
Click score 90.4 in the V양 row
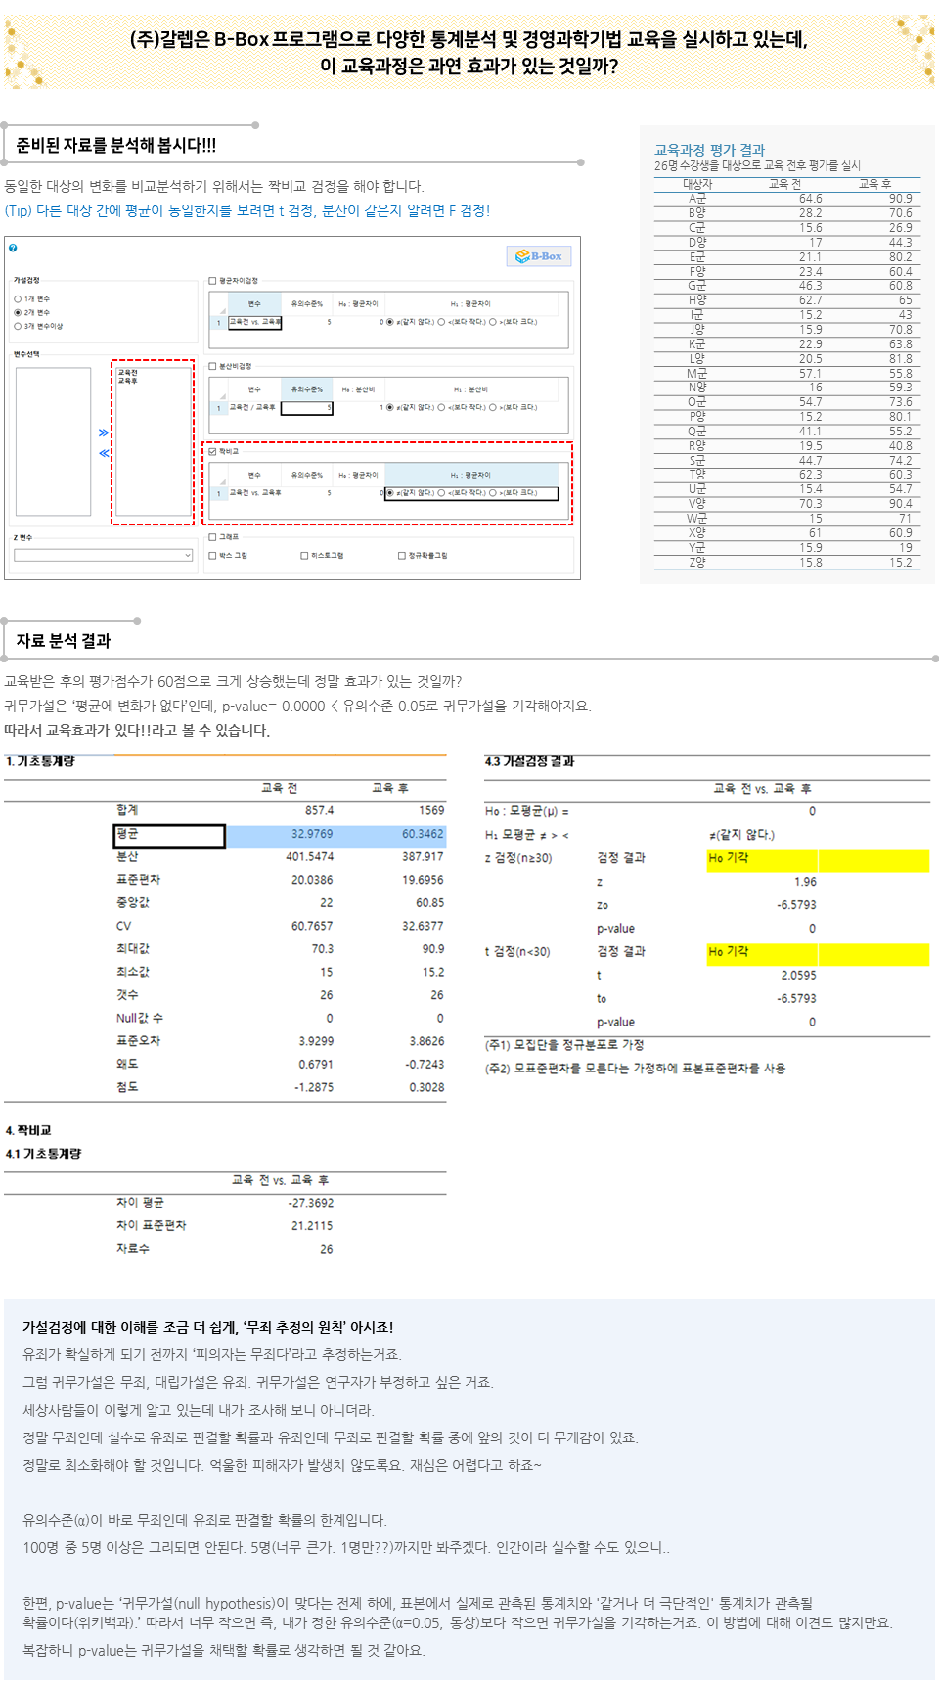(x=900, y=504)
